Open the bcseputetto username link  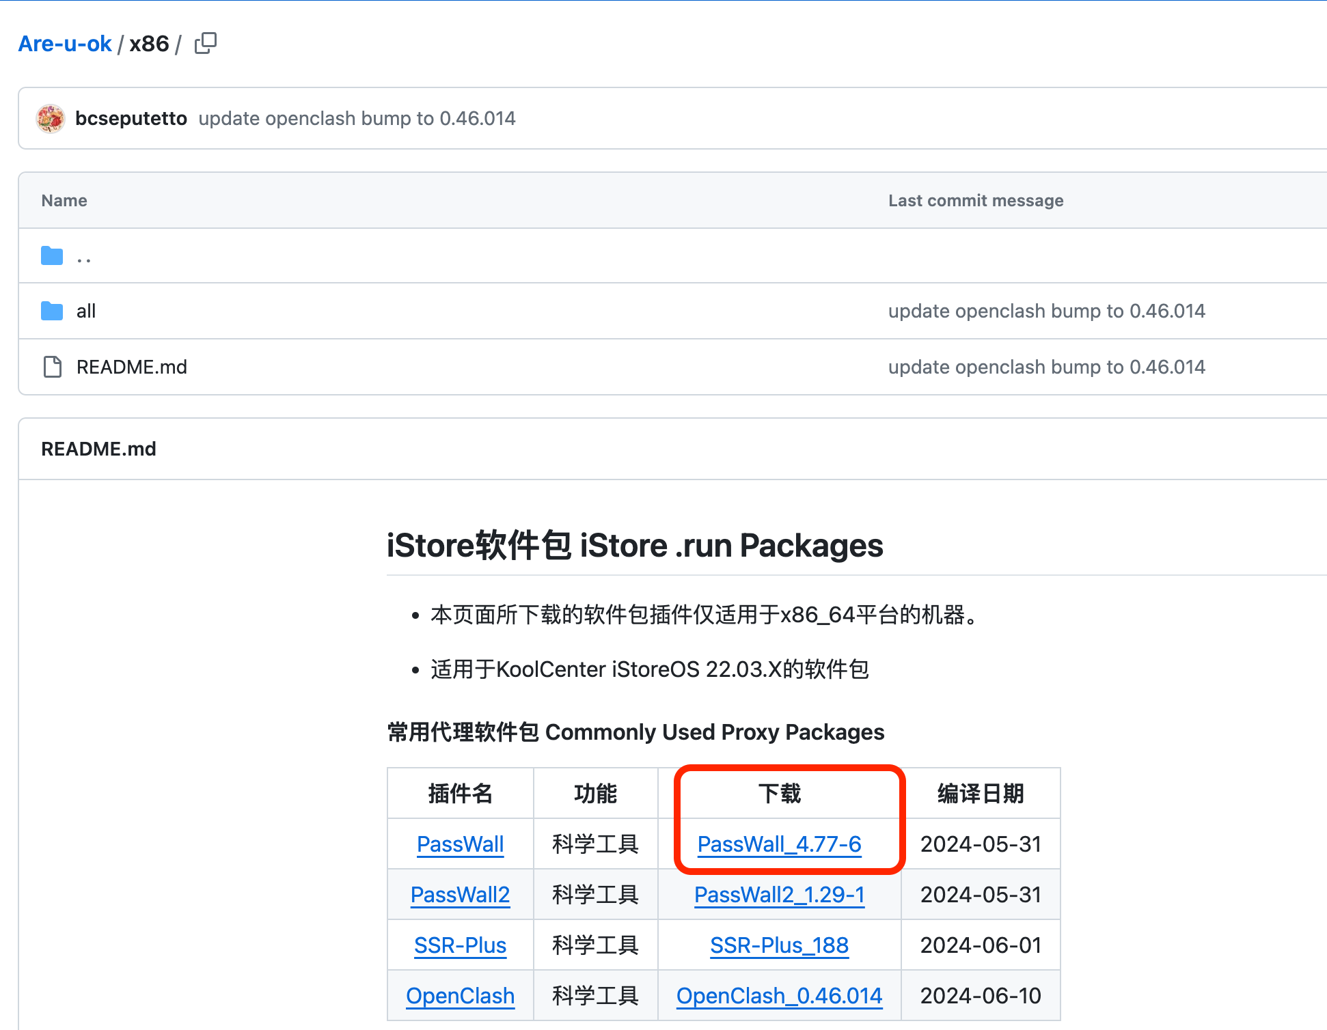(131, 118)
